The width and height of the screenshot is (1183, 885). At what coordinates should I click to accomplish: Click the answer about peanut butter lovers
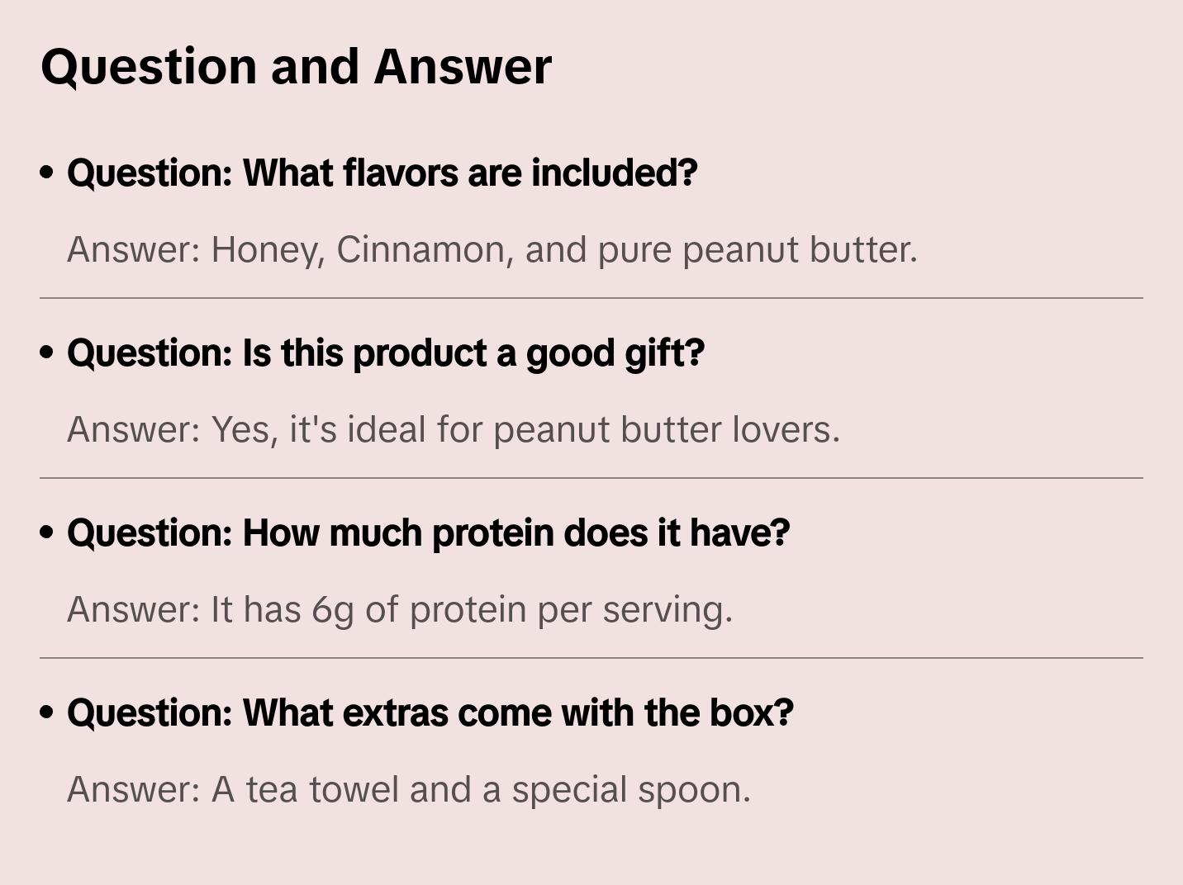click(x=453, y=430)
